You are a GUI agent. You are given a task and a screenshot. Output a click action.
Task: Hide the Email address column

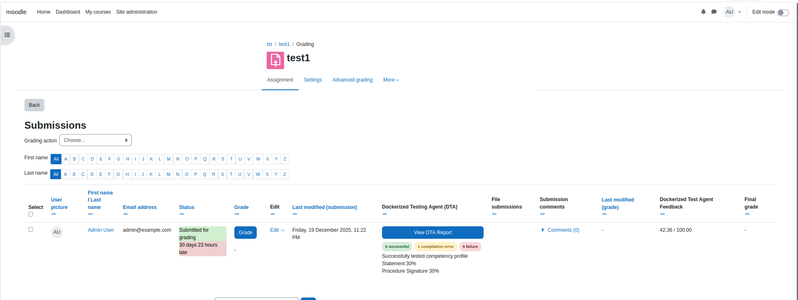125,214
